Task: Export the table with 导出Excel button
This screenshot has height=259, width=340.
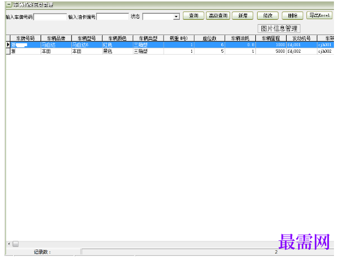Action: coord(319,15)
